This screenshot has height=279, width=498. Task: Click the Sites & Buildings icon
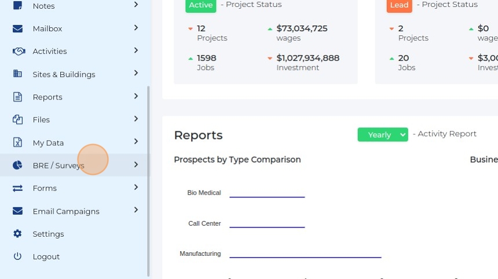tap(18, 74)
